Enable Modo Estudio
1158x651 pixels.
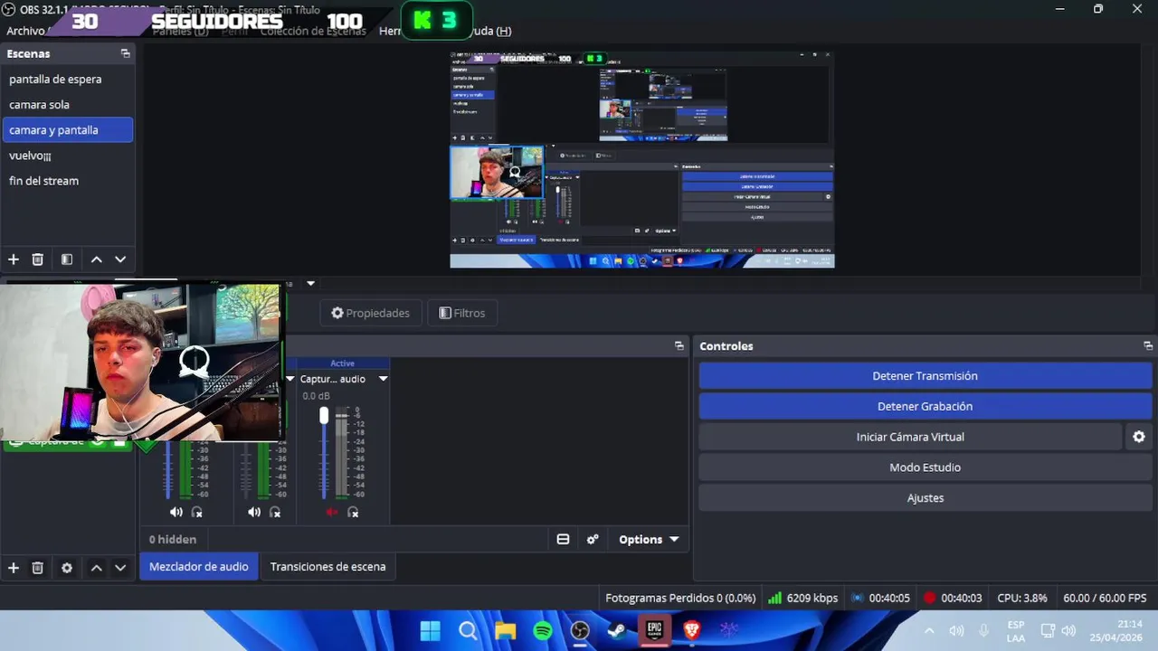(x=925, y=467)
